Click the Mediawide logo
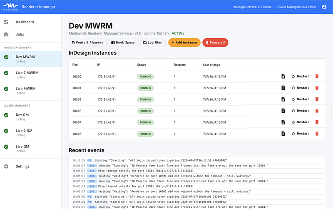This screenshot has width=333, height=209. click(x=11, y=7)
